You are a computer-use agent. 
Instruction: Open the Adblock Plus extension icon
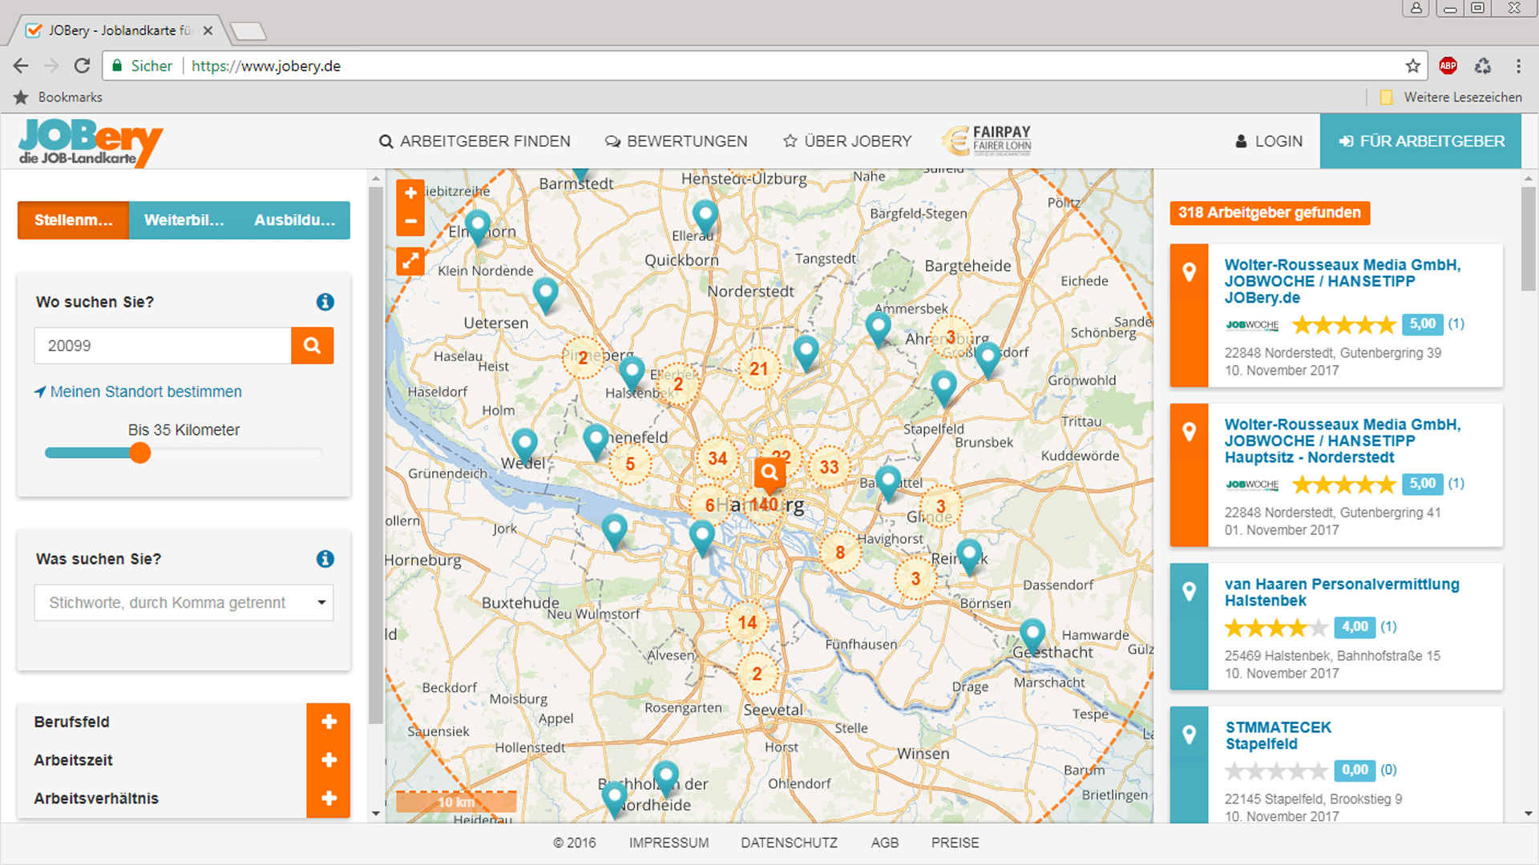tap(1448, 66)
